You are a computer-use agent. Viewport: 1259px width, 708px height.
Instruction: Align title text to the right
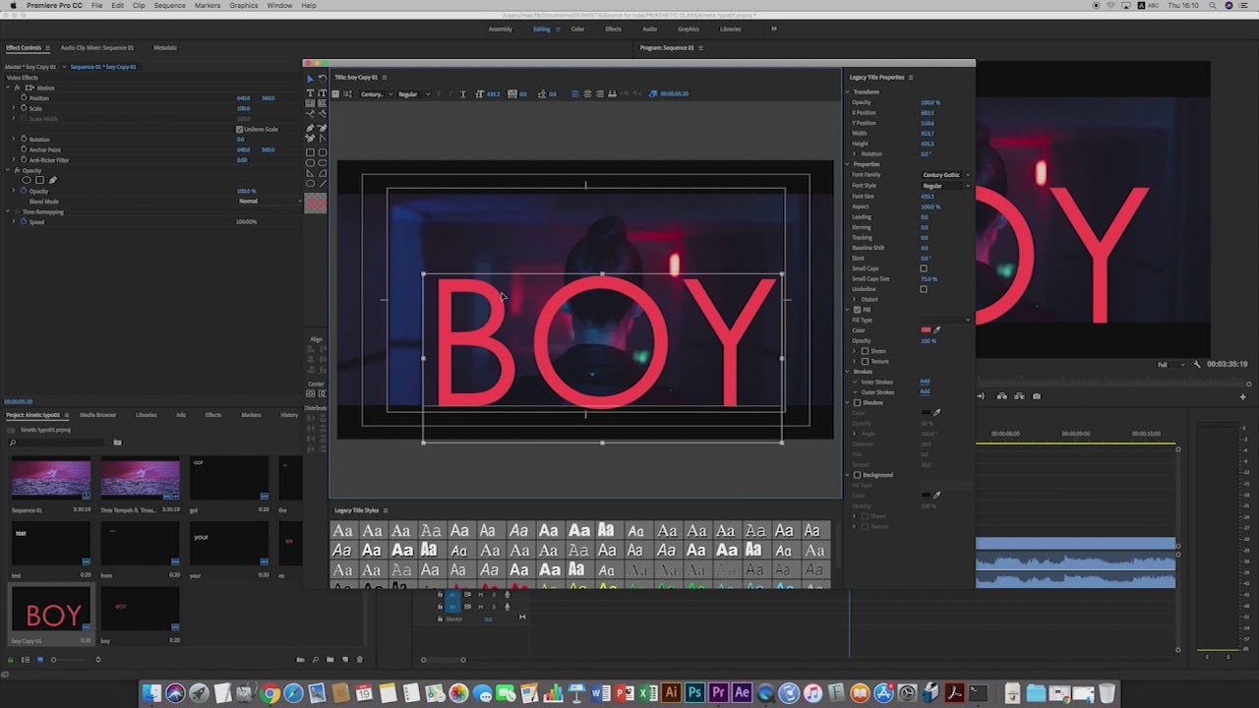pos(600,93)
